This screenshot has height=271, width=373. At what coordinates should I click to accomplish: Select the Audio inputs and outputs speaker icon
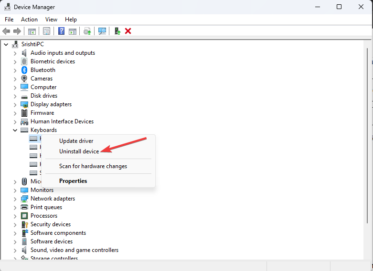24,53
